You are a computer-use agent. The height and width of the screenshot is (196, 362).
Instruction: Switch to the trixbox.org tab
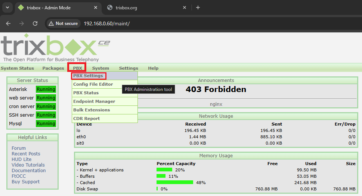(147, 7)
